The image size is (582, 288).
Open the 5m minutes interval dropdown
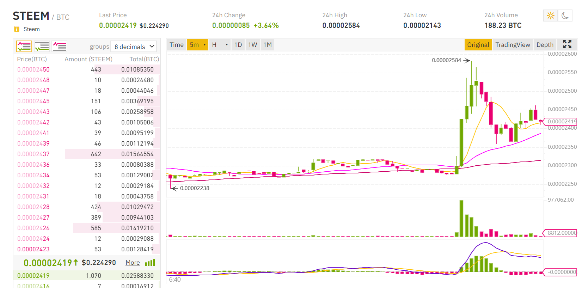click(198, 45)
